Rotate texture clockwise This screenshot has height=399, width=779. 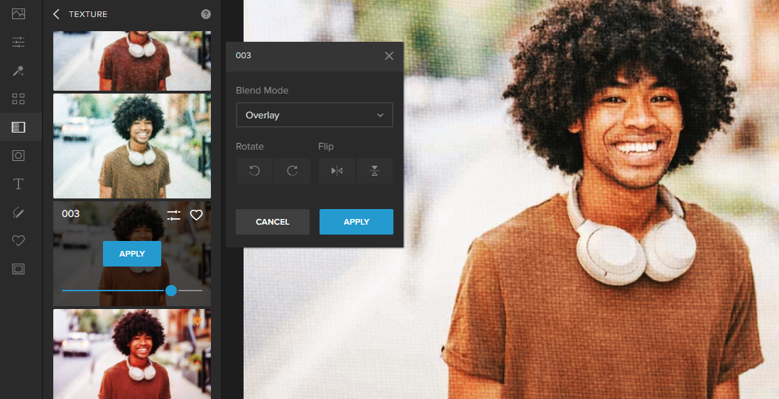tap(292, 171)
